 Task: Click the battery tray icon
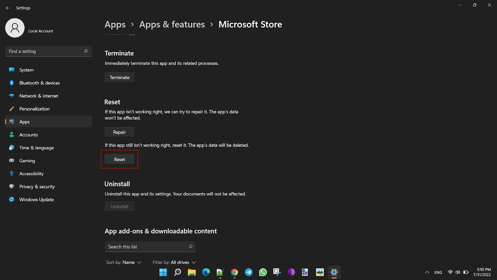pos(466,272)
